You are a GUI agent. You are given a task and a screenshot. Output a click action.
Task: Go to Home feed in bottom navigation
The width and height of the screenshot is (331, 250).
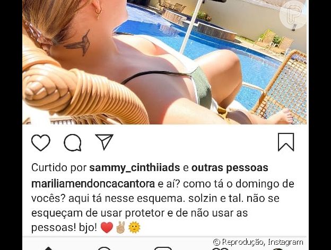pyautogui.click(x=48, y=248)
